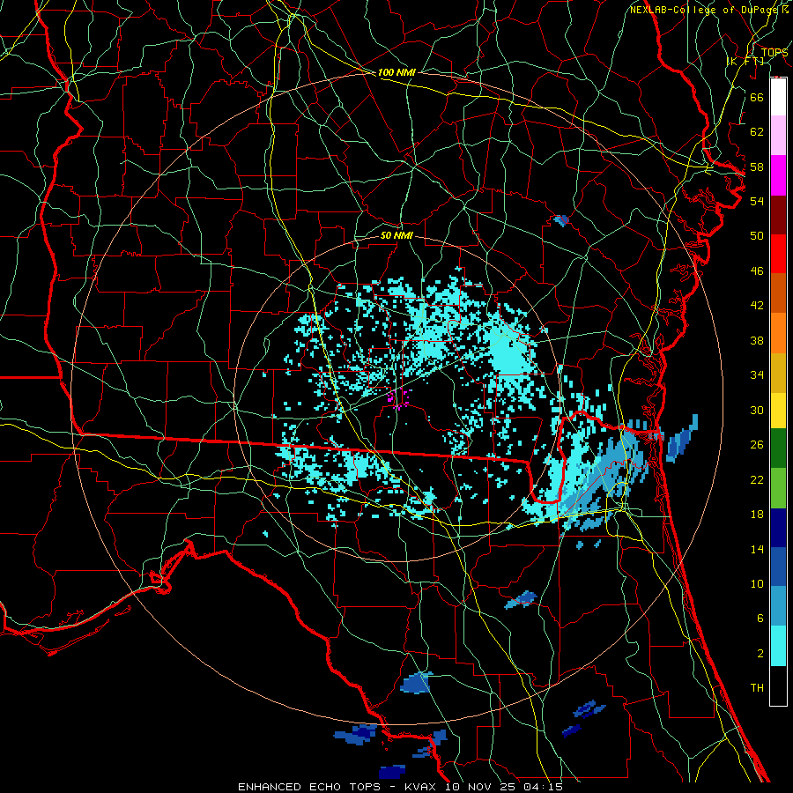Click the orange swatch near 38
Viewport: 793px width, 793px height.
coord(778,333)
